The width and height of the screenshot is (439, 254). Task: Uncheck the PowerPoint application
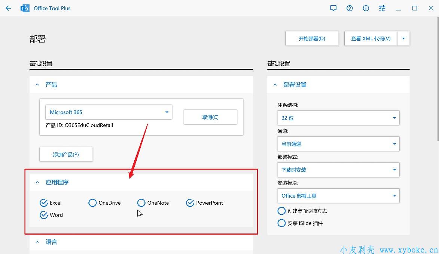(190, 203)
